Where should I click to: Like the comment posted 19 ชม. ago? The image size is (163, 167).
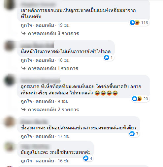click(x=26, y=25)
